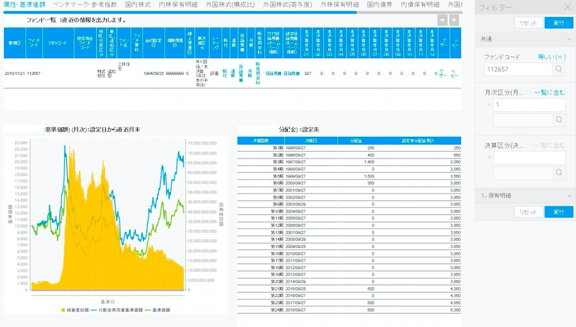Expand the 1. 保有明細 filter section
Viewport: 576px width, 327px height.
point(569,196)
